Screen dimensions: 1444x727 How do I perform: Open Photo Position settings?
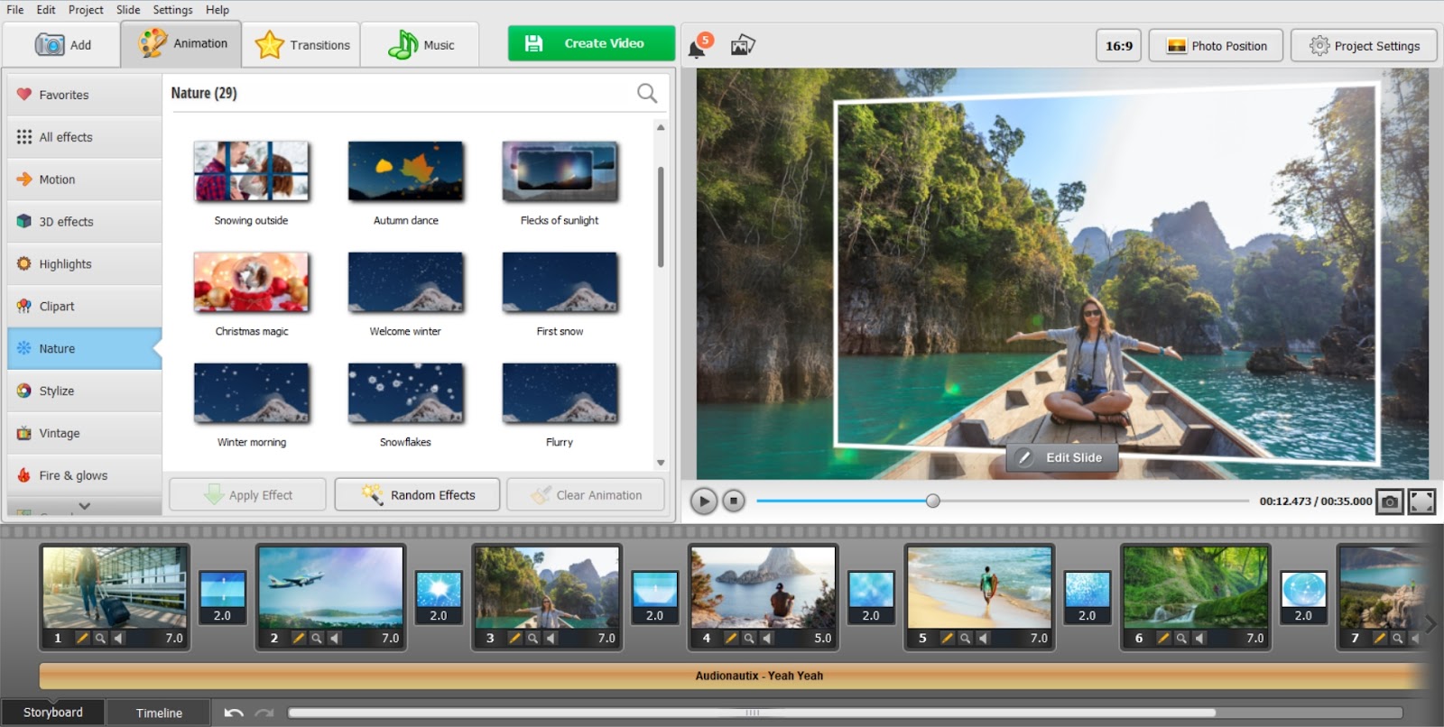coord(1216,45)
